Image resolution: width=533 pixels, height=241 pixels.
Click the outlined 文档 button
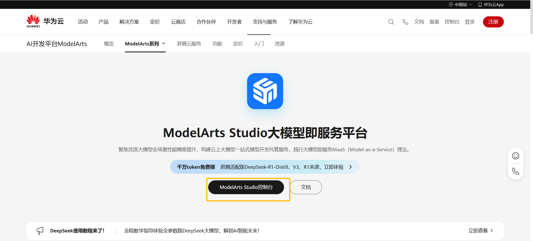point(306,187)
